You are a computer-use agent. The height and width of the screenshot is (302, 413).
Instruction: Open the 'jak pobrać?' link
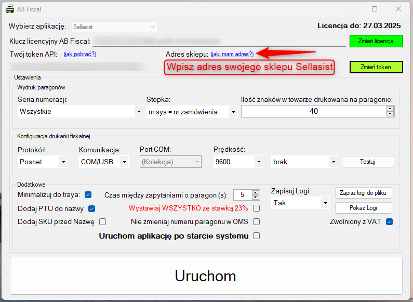80,54
